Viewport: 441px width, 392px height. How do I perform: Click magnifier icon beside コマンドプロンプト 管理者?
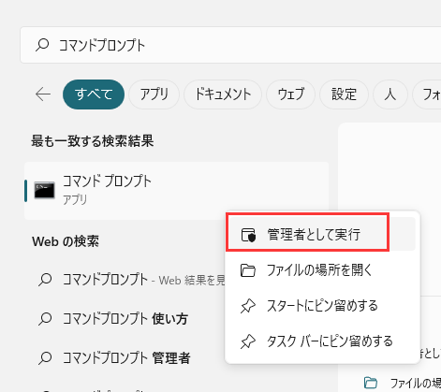[x=45, y=358]
